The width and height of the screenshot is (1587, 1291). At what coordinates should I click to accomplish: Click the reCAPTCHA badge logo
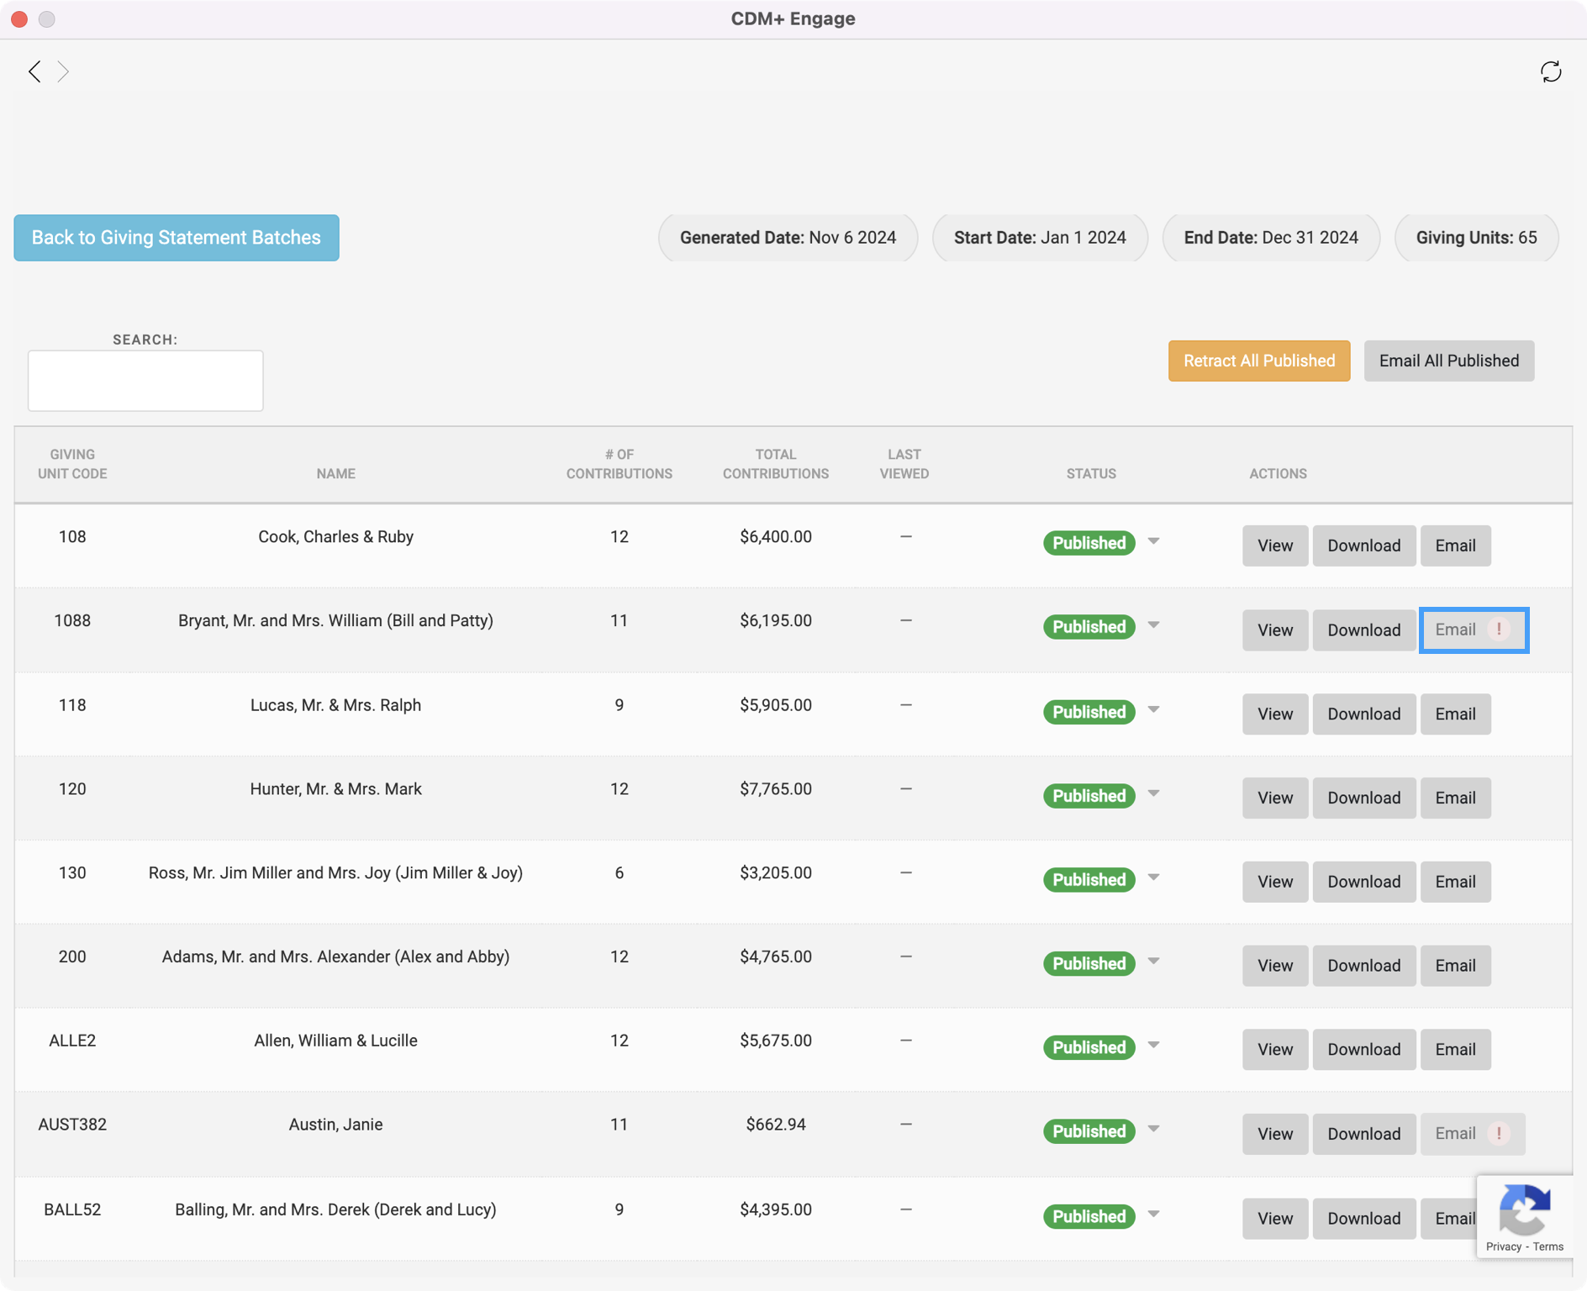[x=1524, y=1209]
